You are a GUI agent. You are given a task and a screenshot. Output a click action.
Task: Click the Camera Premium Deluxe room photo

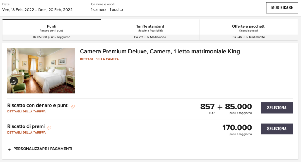click(41, 70)
